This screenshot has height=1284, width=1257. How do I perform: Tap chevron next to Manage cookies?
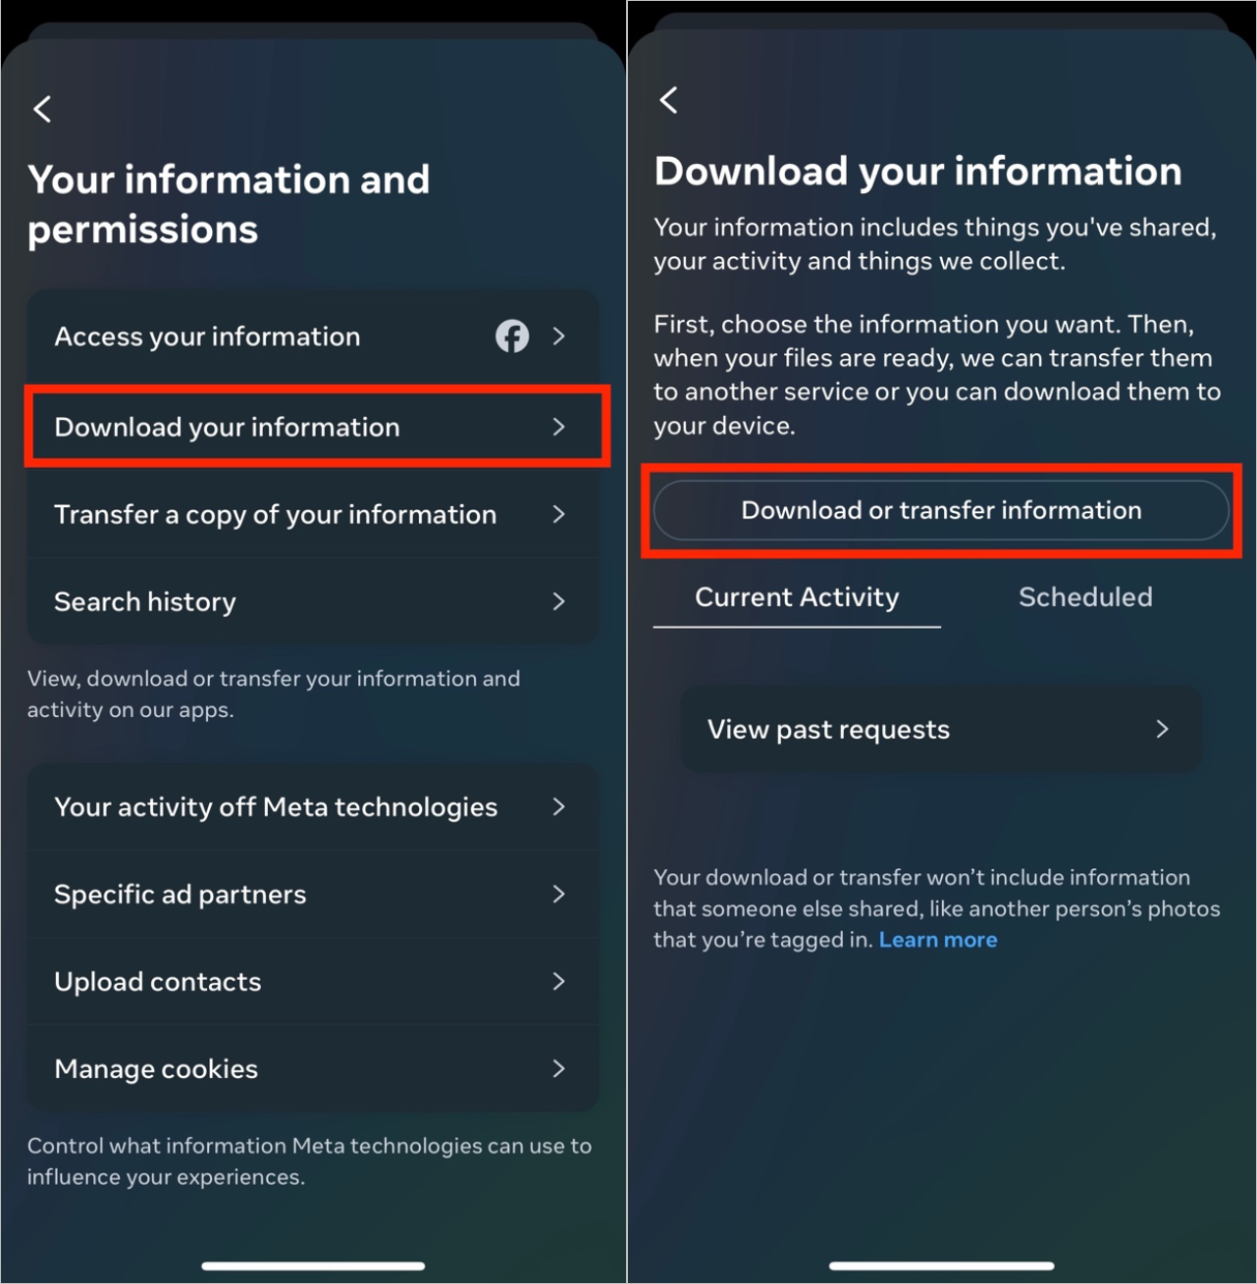tap(558, 1069)
